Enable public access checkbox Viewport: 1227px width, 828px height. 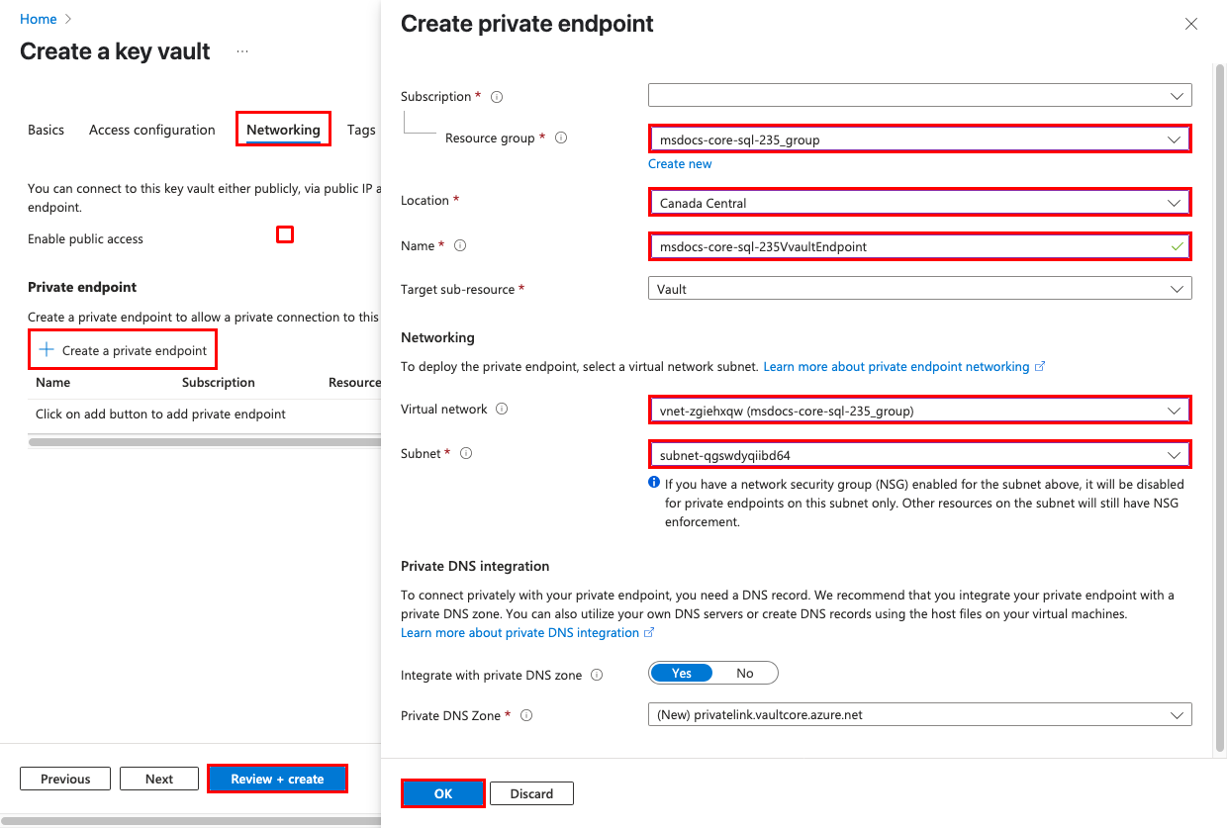[285, 234]
